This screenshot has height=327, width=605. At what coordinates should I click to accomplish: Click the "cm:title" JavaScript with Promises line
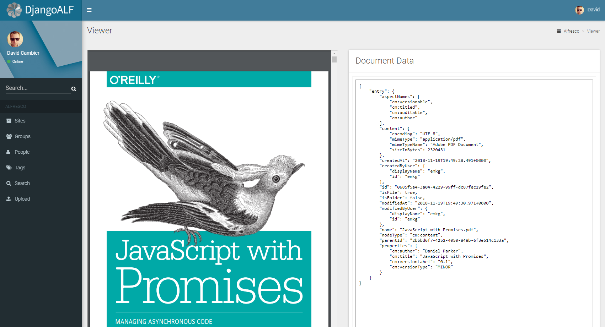point(439,256)
